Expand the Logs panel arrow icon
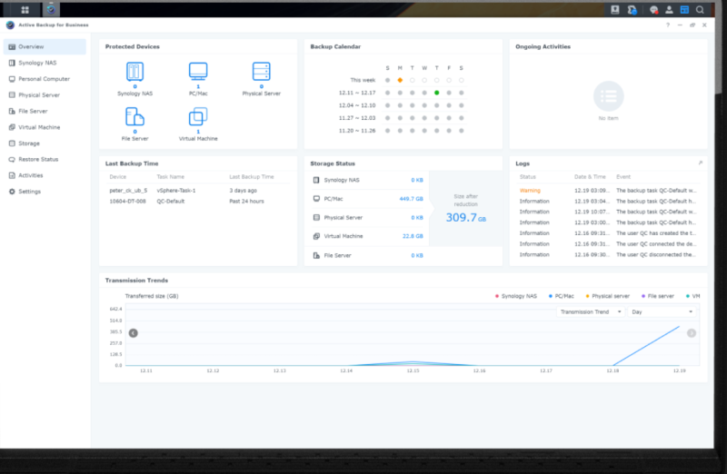727x474 pixels. point(700,163)
